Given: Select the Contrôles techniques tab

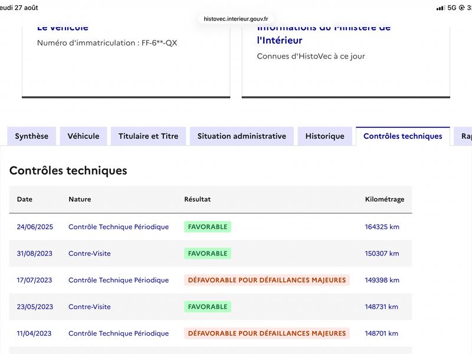Looking at the screenshot, I should 403,136.
